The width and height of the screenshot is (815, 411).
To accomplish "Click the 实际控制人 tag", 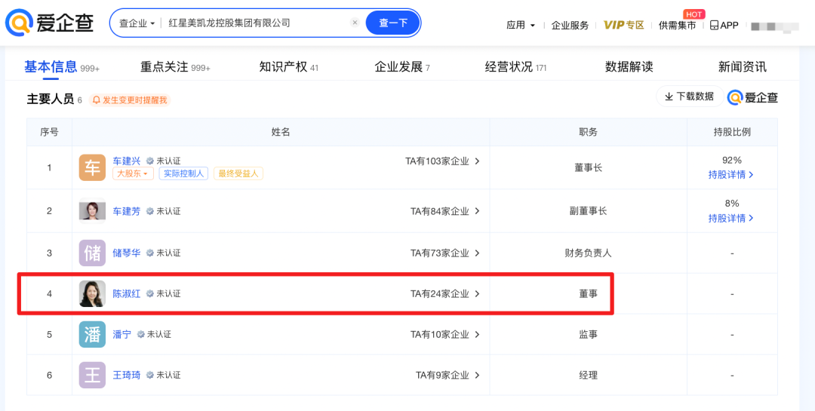I will 183,173.
